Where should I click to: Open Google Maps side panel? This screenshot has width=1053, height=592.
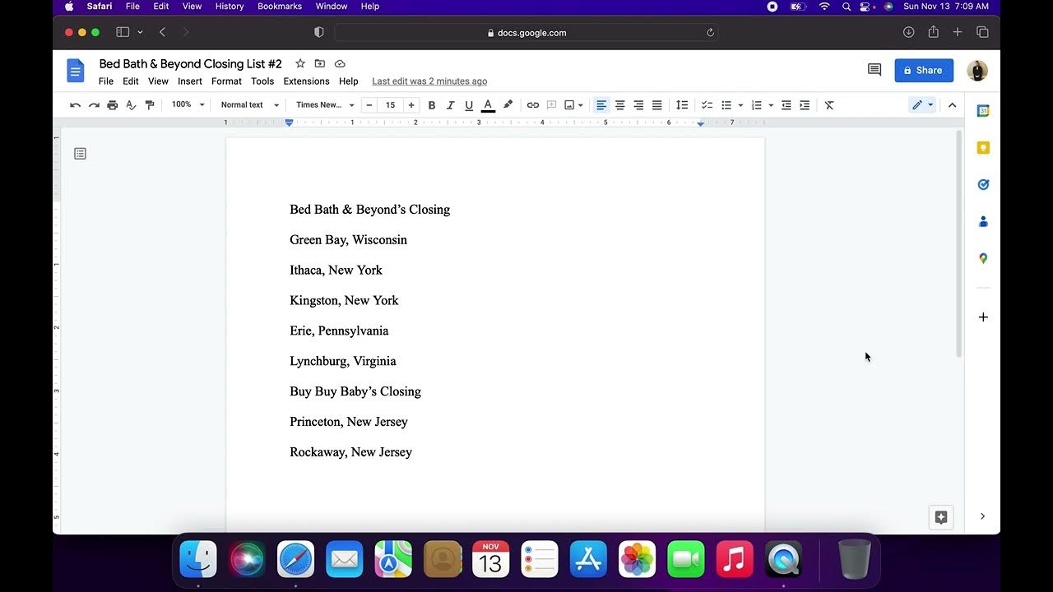tap(983, 258)
